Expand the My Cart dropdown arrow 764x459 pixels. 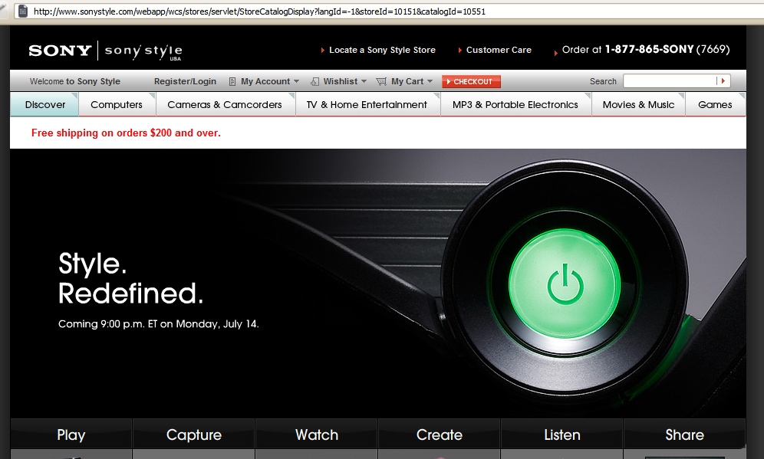point(430,81)
